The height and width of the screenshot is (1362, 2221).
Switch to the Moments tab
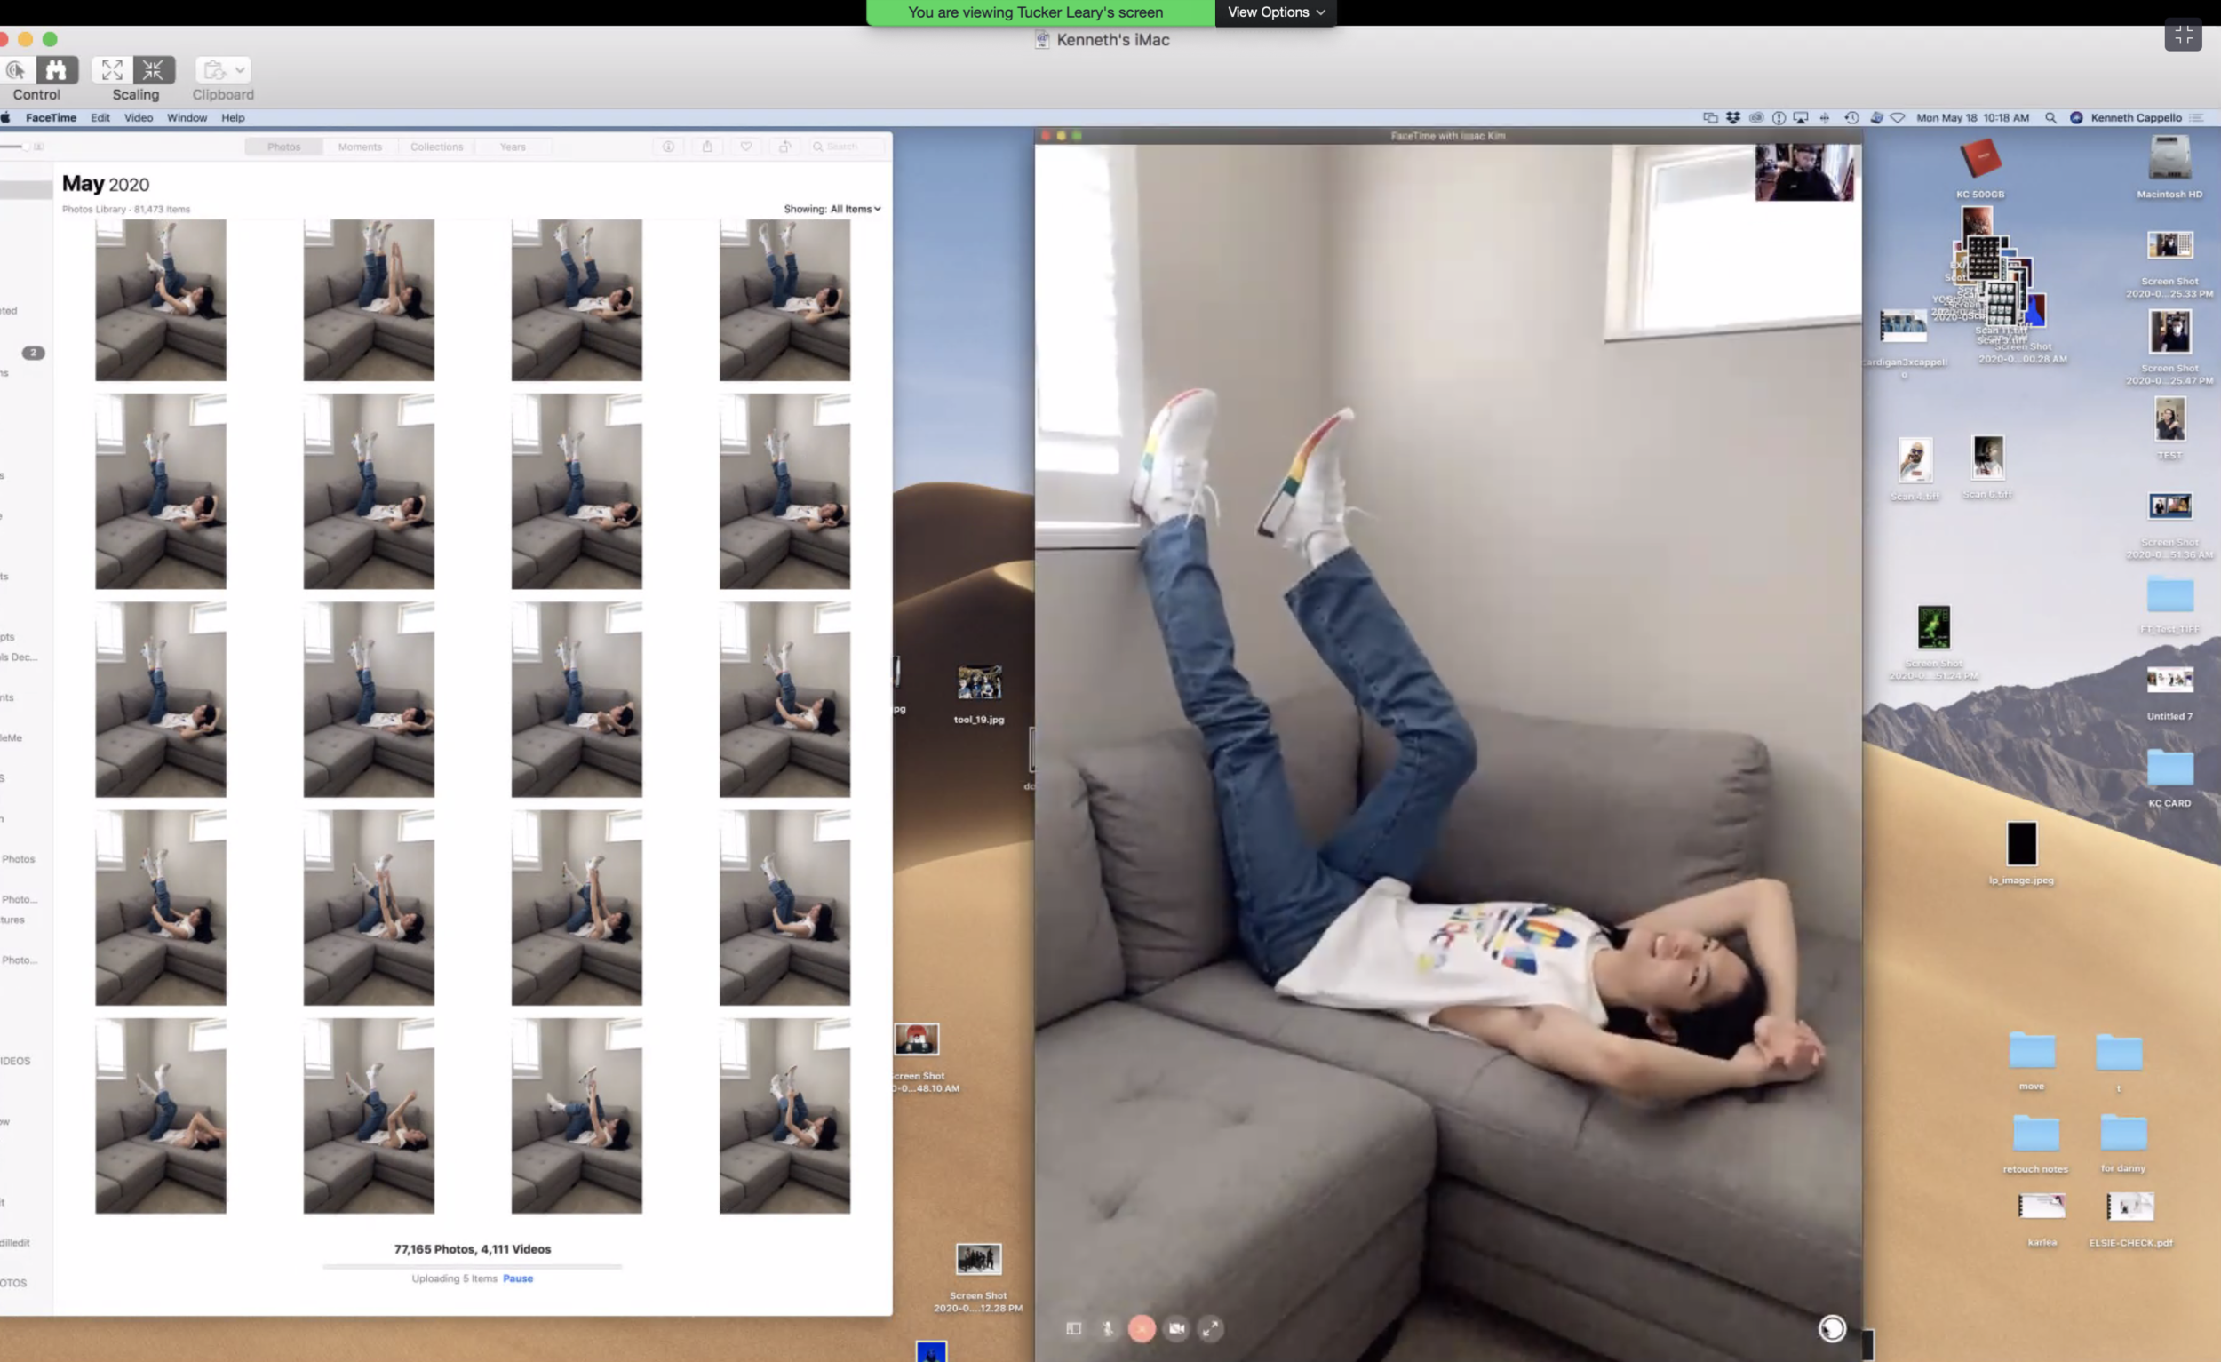pyautogui.click(x=360, y=146)
